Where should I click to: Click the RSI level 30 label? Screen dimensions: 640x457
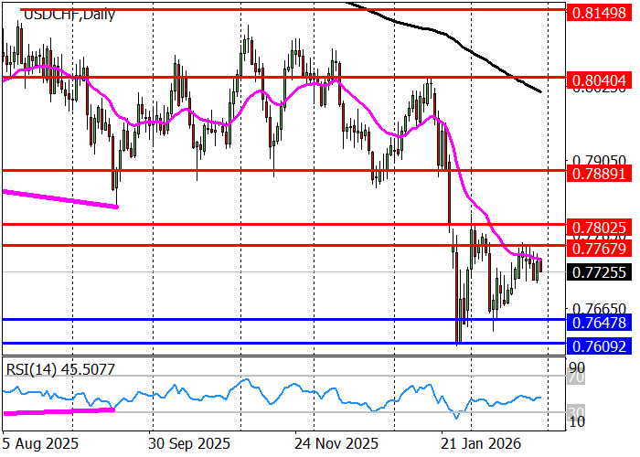click(577, 411)
